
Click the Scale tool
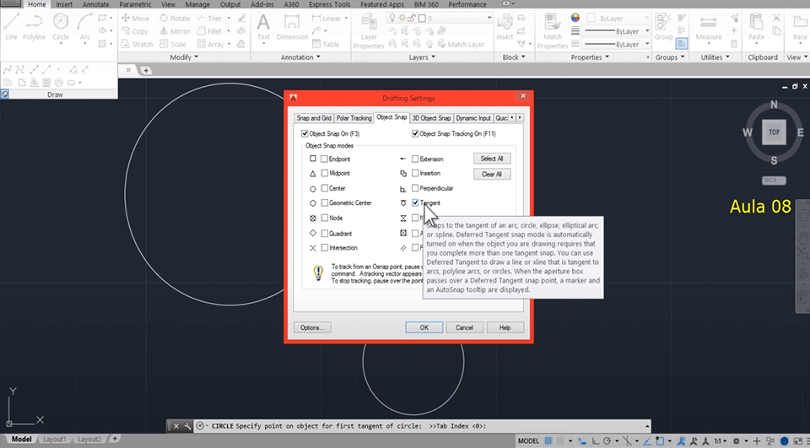coord(172,44)
